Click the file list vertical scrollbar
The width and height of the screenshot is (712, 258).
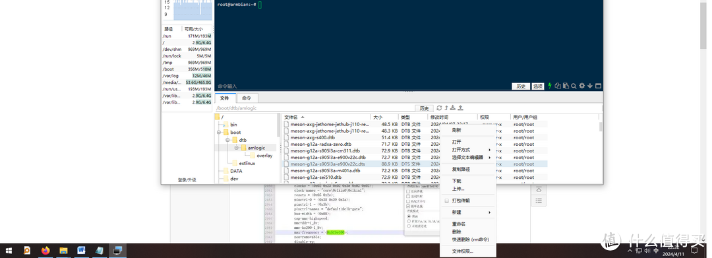tap(601, 127)
